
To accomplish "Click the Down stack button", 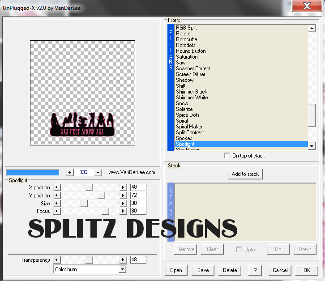I will click(305, 249).
